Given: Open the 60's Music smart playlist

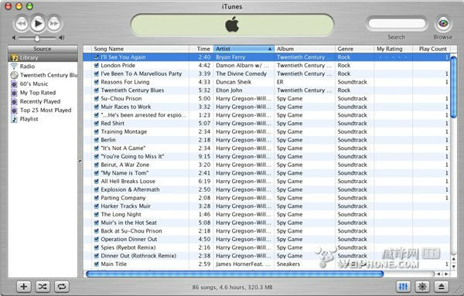Looking at the screenshot, I should (43, 84).
